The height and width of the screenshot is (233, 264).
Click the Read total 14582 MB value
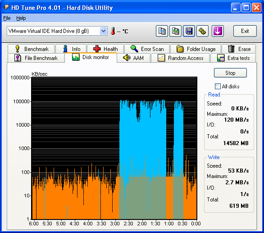click(x=236, y=143)
